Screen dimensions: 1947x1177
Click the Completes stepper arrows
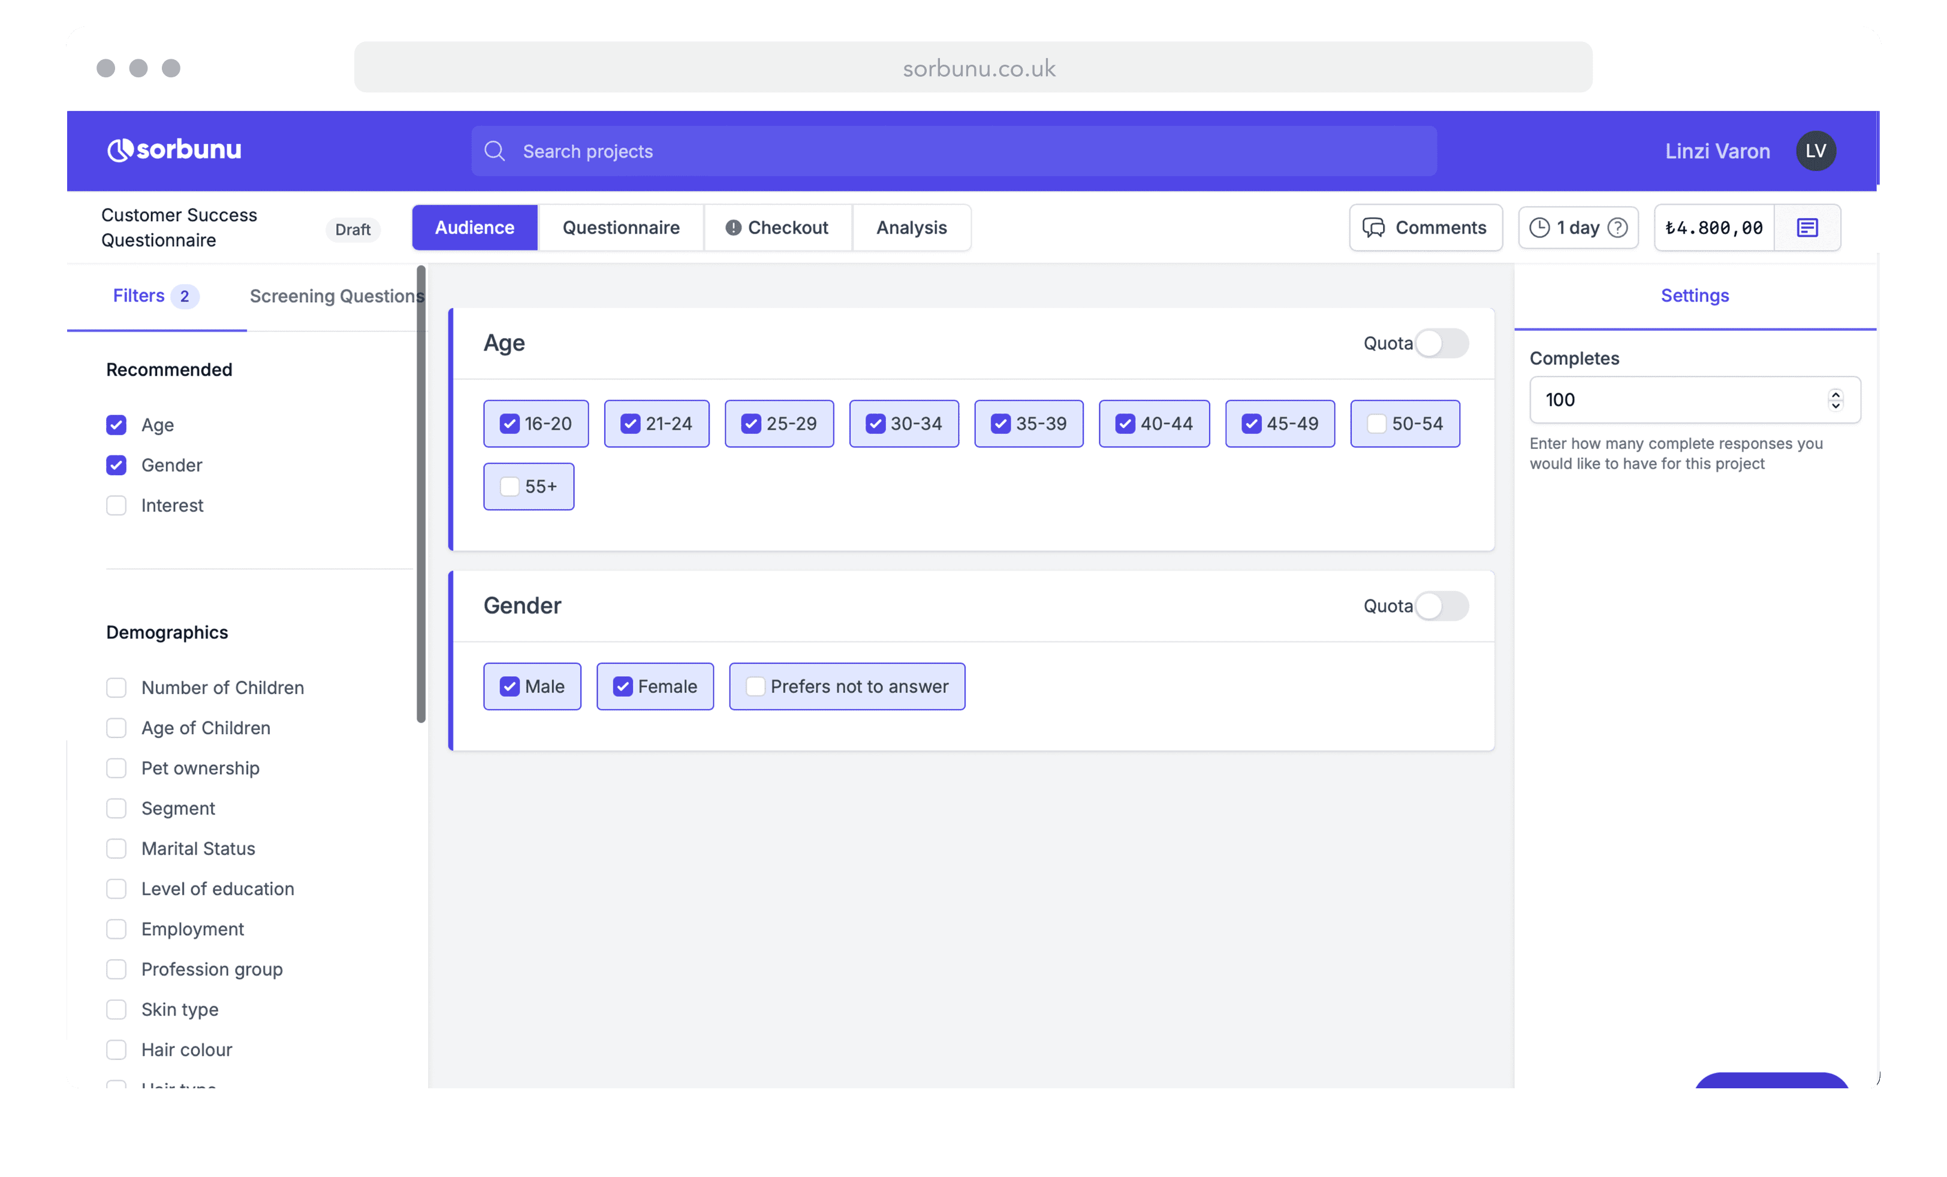[1835, 400]
